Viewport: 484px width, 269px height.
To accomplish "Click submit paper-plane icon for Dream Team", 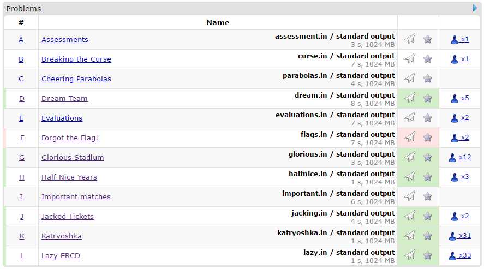I will 410,98.
